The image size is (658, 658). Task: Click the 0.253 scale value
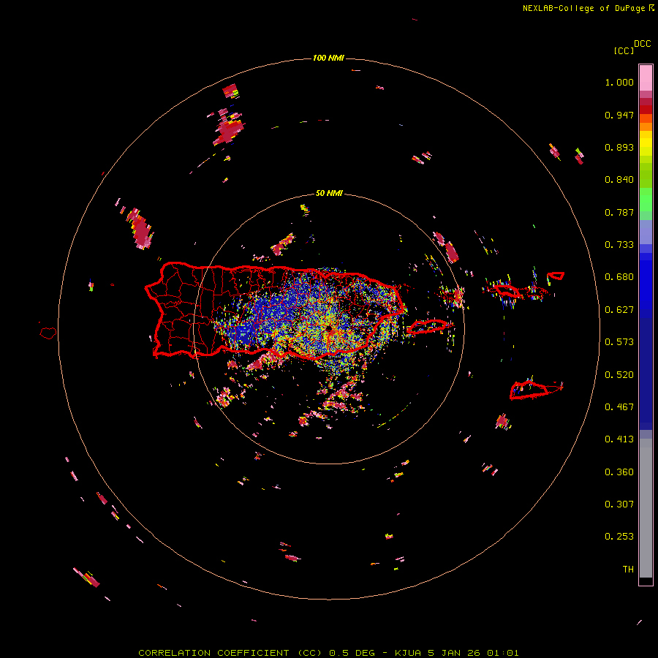point(619,537)
